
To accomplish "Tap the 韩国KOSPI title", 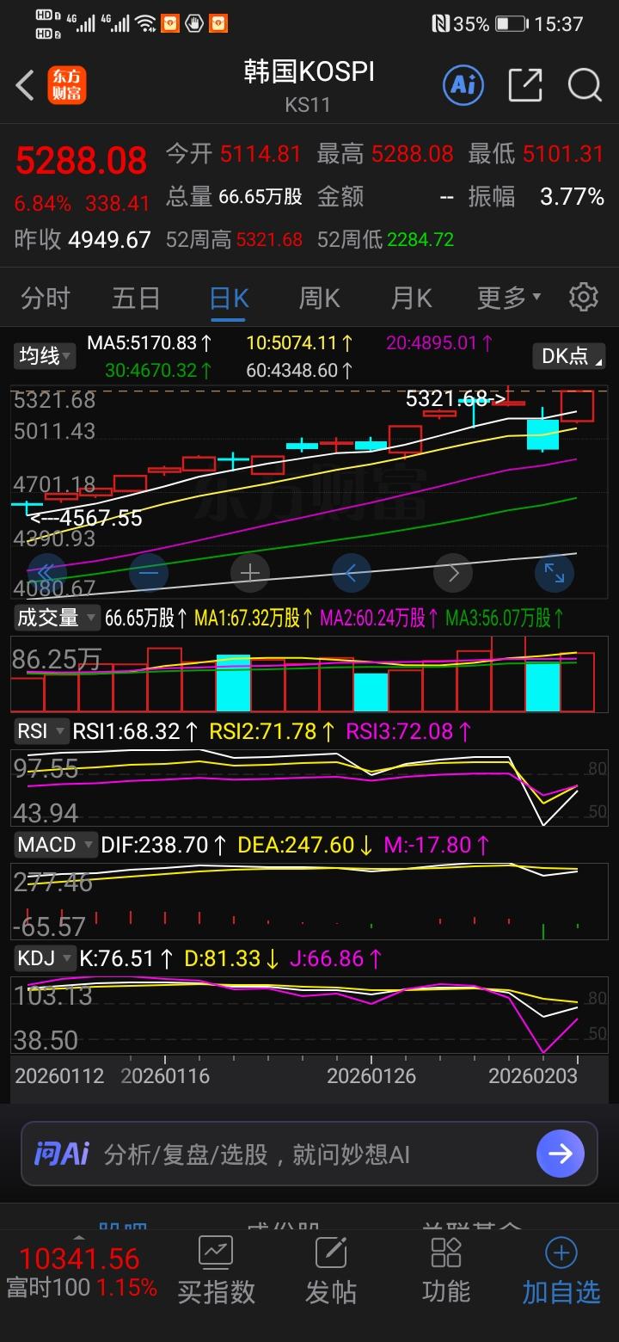I will coord(309,71).
